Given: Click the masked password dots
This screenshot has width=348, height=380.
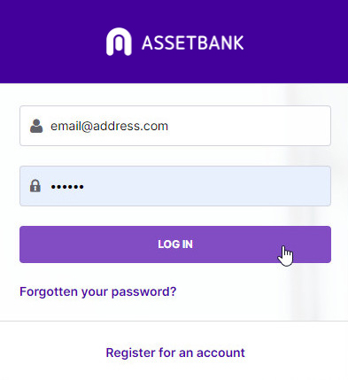Looking at the screenshot, I should 67,187.
